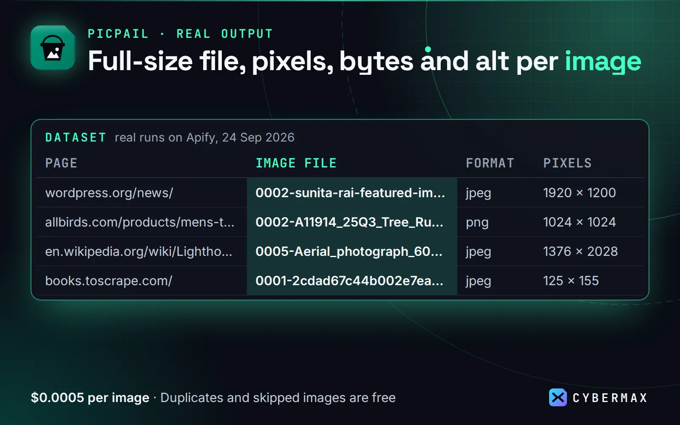The height and width of the screenshot is (425, 680).
Task: Click the green word "image" in headline
Action: (603, 62)
